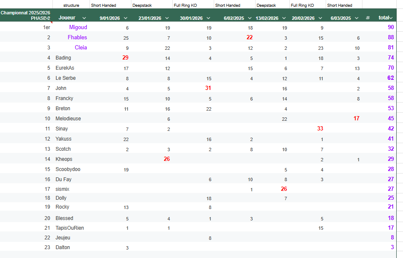Open the 20/02/2026 column filter
Viewport: 403px width, 258px height.
coord(319,18)
